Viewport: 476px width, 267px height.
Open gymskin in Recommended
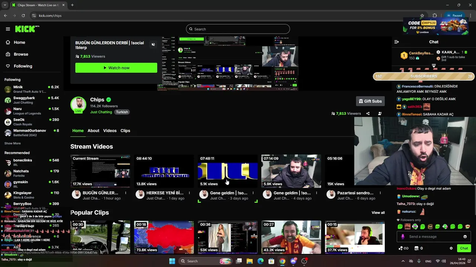point(32,184)
